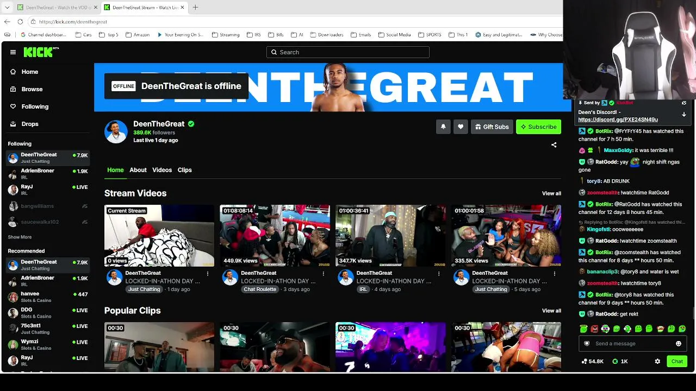Go back with the browser back arrow
This screenshot has height=391, width=696.
7,22
